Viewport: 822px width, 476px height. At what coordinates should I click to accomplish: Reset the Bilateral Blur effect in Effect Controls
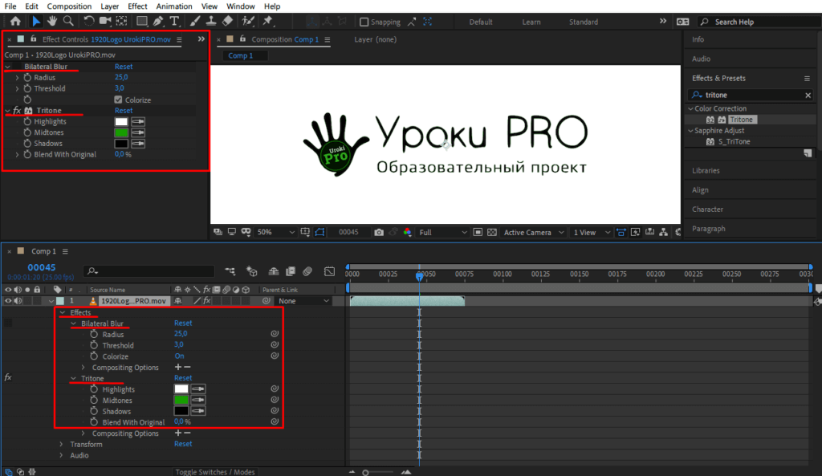[124, 67]
